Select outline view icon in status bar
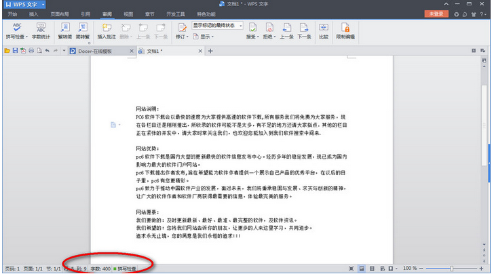492x276 pixels. [372, 269]
